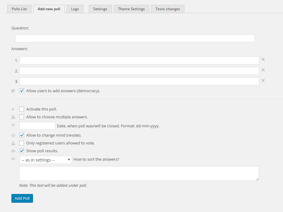Click the 'Only registered users allowed to vote.' label
Image resolution: width=283 pixels, height=212 pixels.
coord(61,143)
